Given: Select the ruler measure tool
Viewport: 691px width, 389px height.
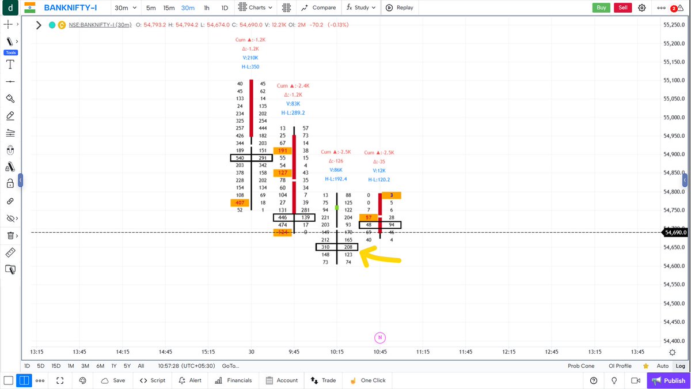Looking at the screenshot, I should pos(10,252).
